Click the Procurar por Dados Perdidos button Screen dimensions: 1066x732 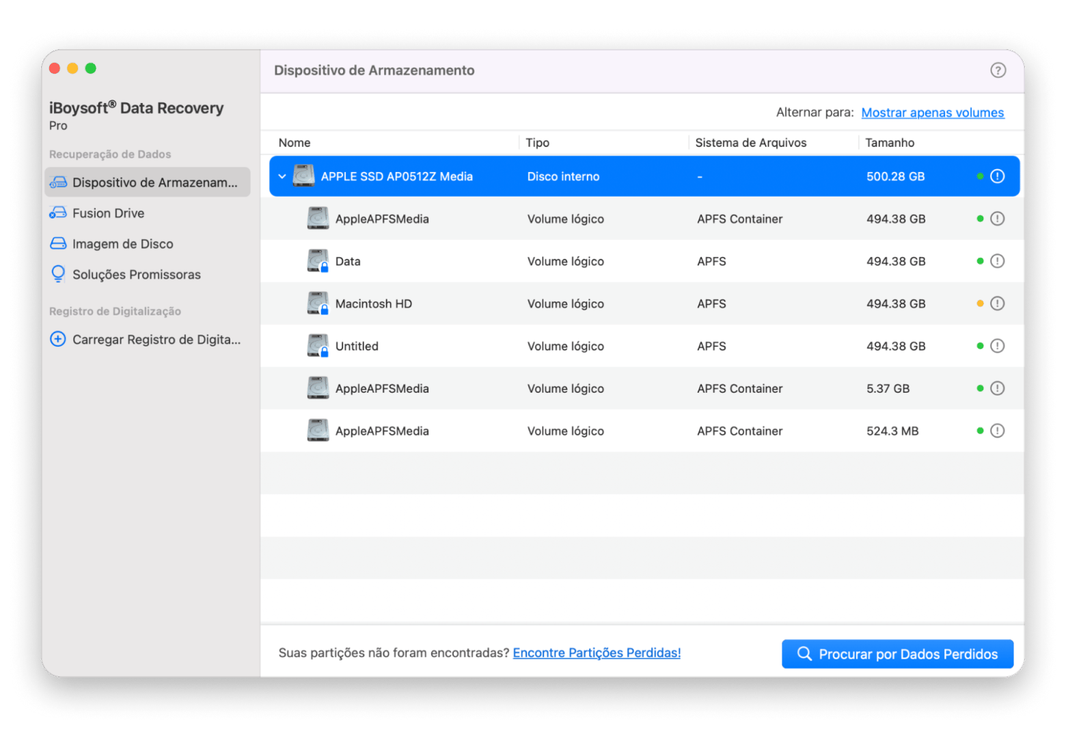[x=897, y=654]
